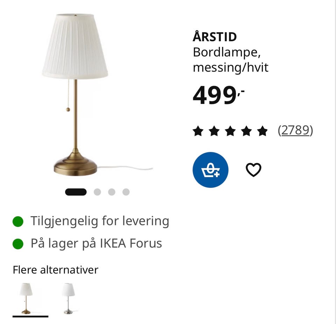The image size is (336, 324).
Task: Select the active first carousel indicator
Action: click(x=76, y=192)
